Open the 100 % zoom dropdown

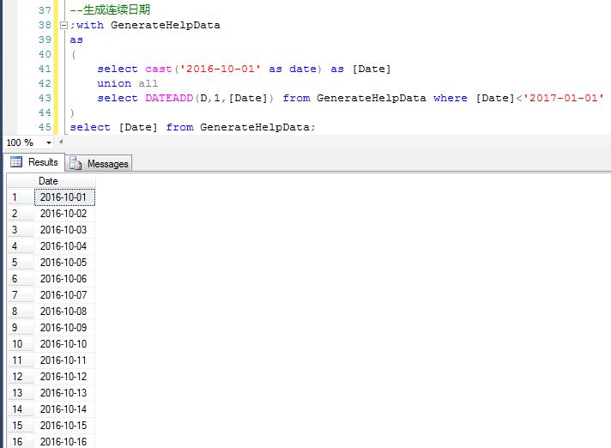pyautogui.click(x=49, y=142)
